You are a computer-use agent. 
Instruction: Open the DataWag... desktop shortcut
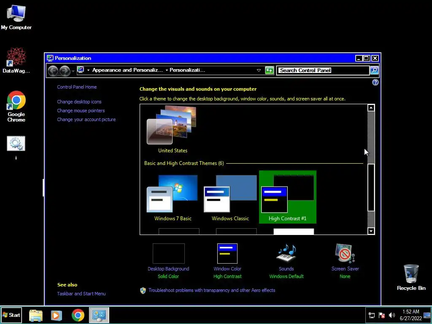(16, 60)
